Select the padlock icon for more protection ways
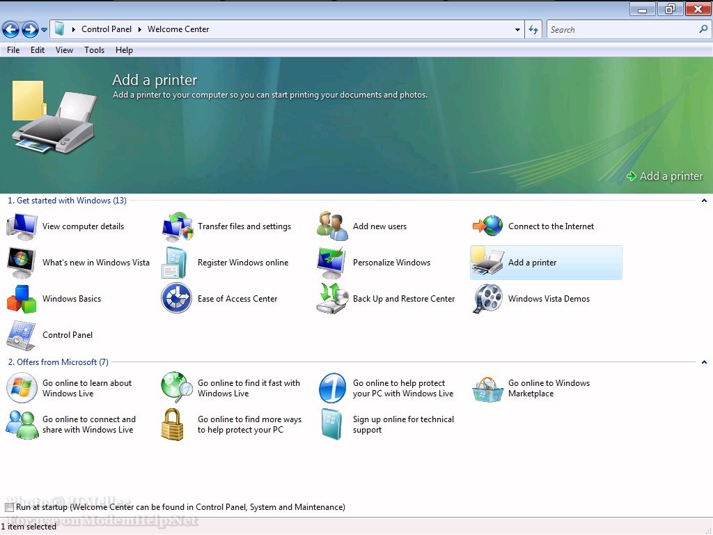Screen dimensions: 713x535 [173, 424]
